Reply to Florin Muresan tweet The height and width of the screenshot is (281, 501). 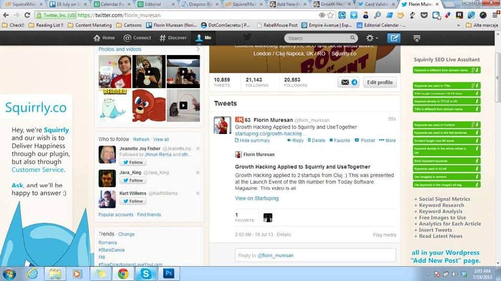[x=295, y=140]
